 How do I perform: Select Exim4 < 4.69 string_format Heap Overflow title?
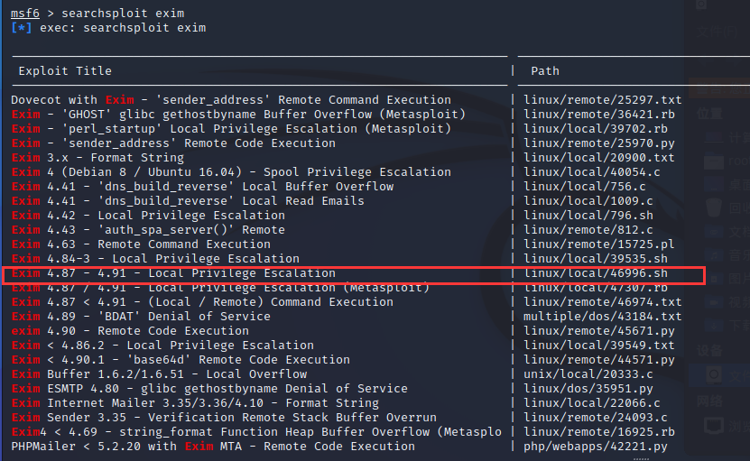coord(256,432)
